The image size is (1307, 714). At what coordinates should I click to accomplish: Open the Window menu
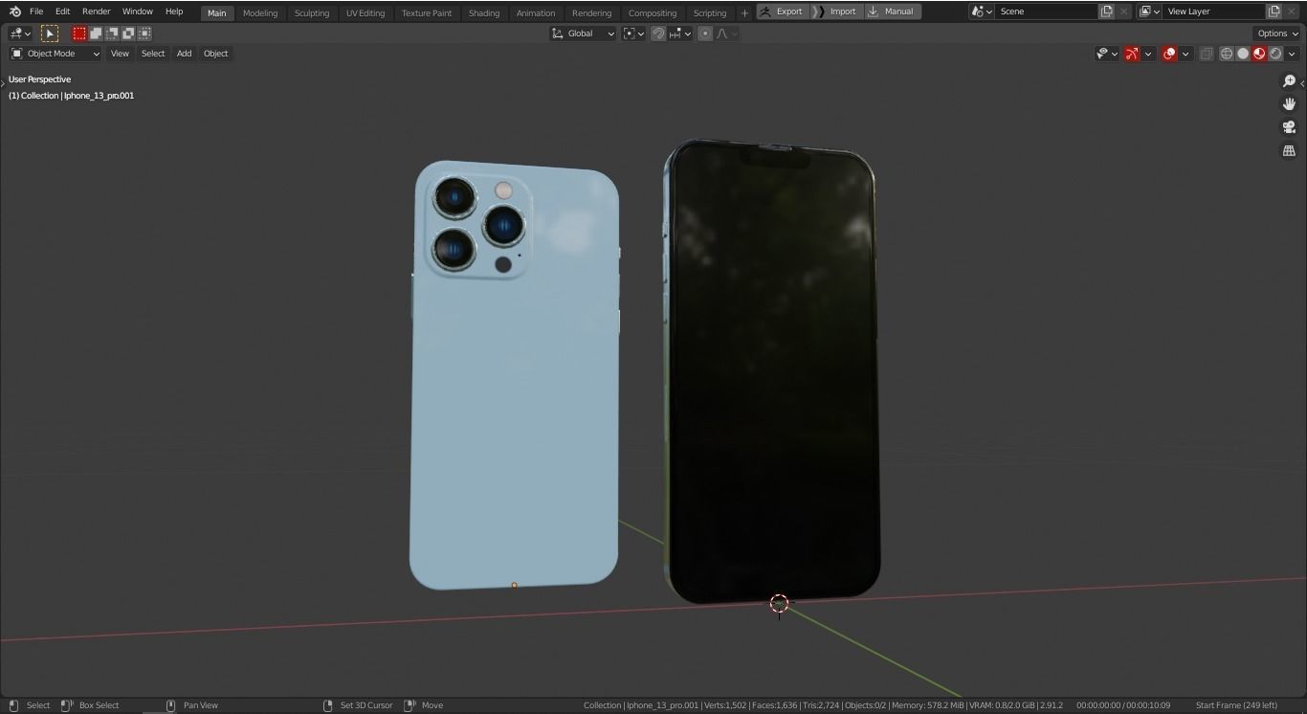click(137, 11)
